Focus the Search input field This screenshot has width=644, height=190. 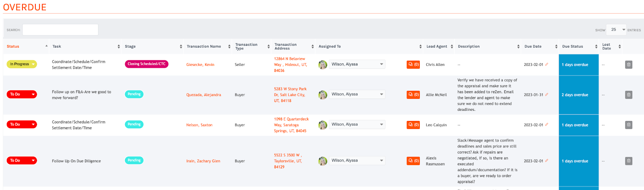click(60, 30)
